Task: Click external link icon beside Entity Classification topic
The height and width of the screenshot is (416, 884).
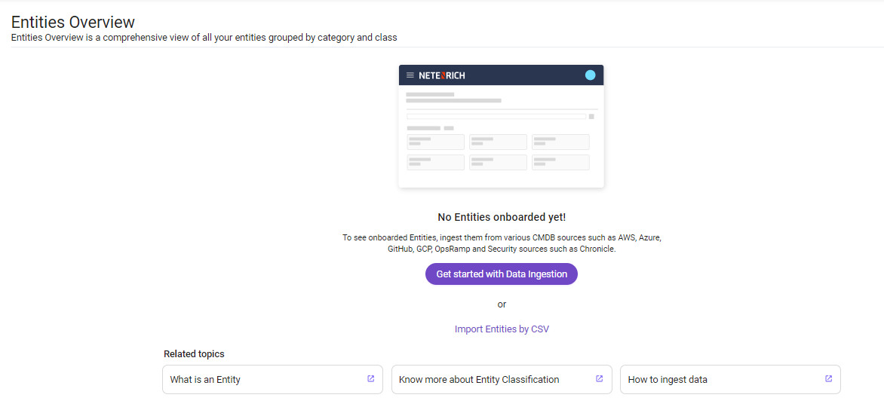Action: tap(600, 379)
